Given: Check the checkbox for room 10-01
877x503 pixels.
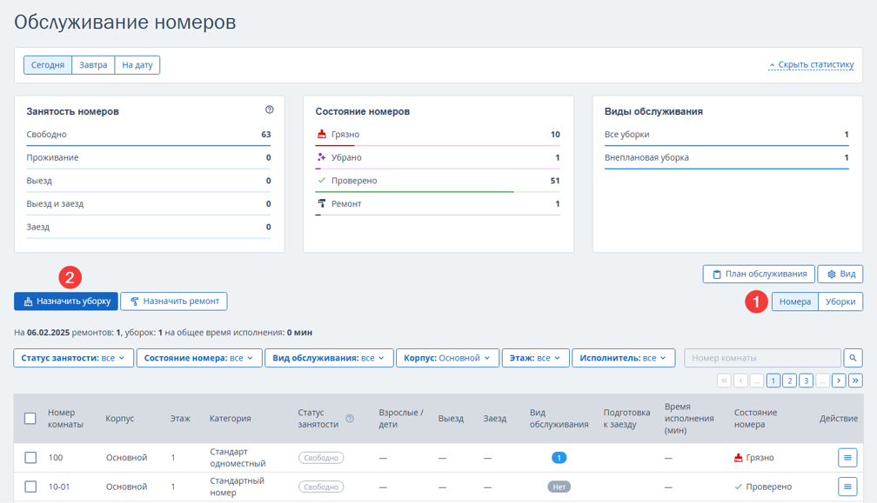Looking at the screenshot, I should pos(30,486).
